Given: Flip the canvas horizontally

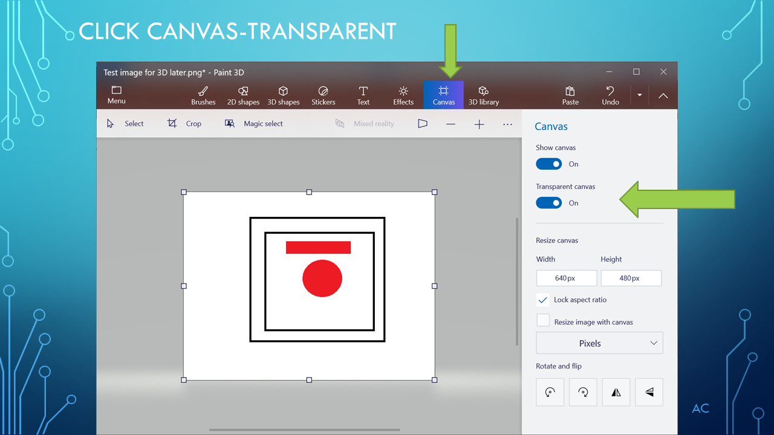Looking at the screenshot, I should (x=616, y=391).
